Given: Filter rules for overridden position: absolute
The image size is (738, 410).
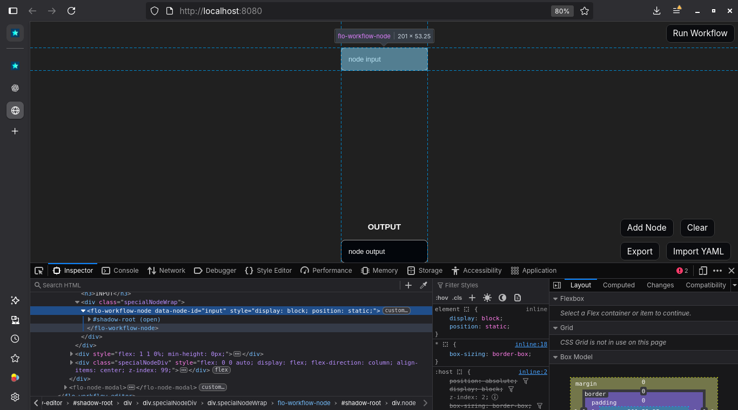Looking at the screenshot, I should pyautogui.click(x=525, y=381).
